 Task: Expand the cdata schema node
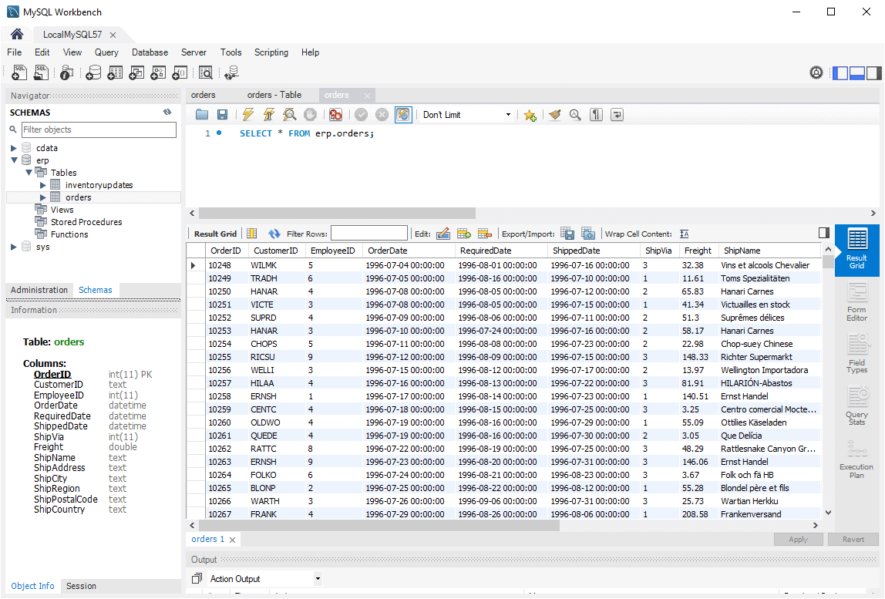pos(14,148)
